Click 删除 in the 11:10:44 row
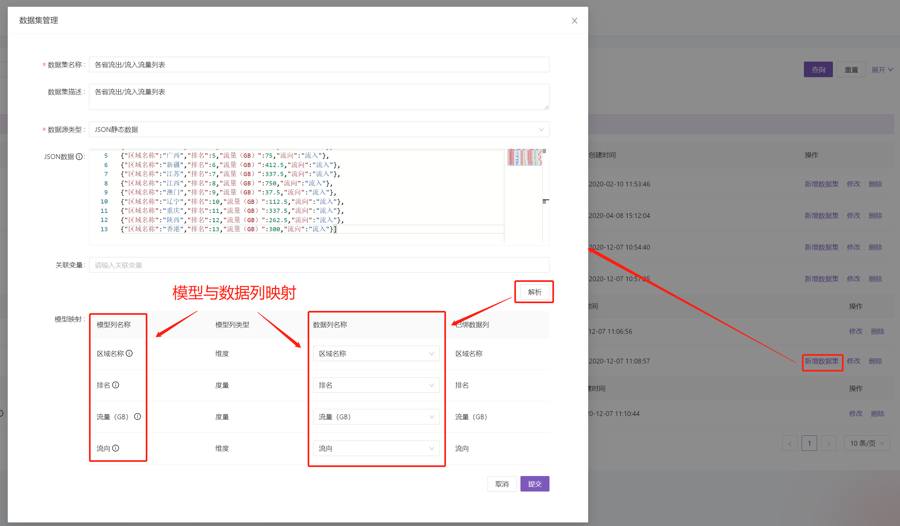Viewport: 900px width, 526px height. tap(877, 413)
